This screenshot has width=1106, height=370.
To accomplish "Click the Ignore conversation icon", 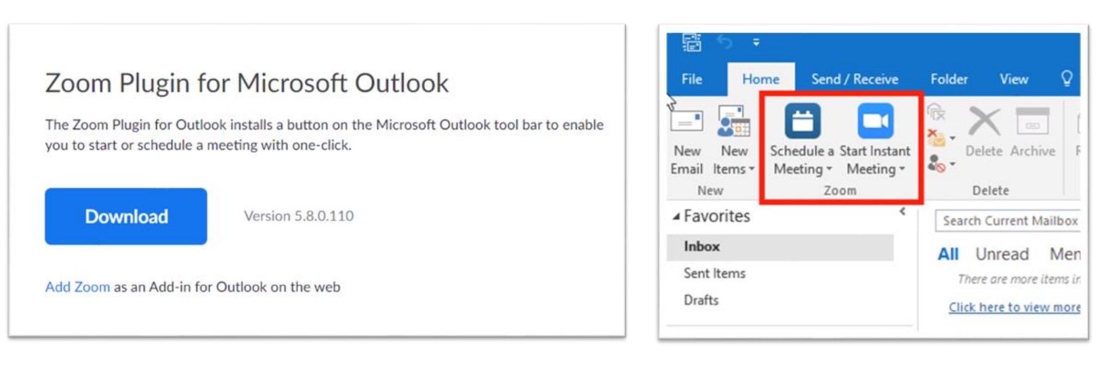I will (x=936, y=112).
